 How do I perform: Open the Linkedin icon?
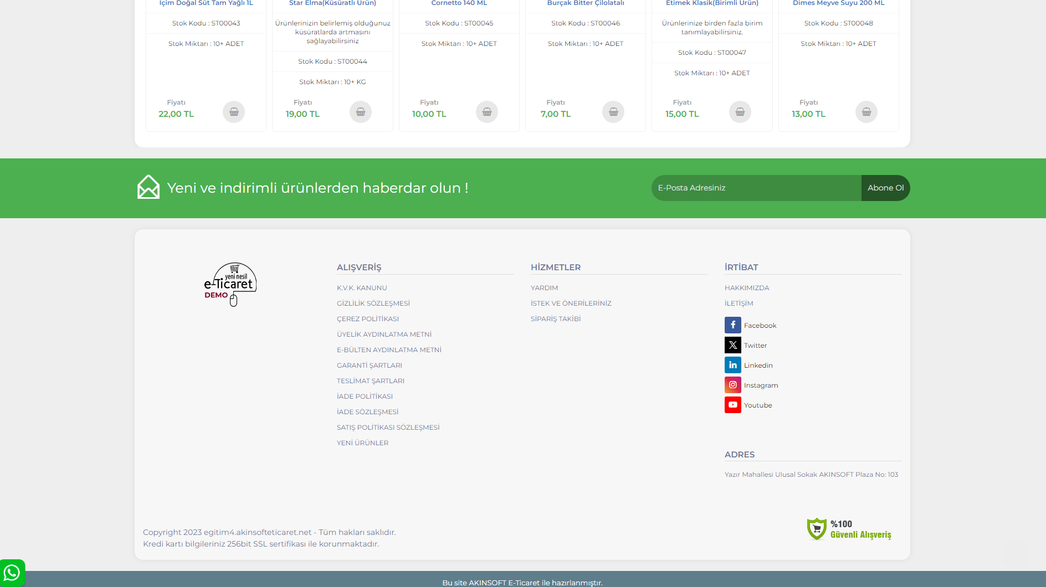(733, 365)
